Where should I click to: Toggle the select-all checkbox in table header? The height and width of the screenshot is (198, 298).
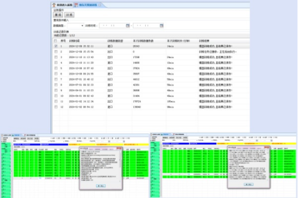click(x=55, y=41)
